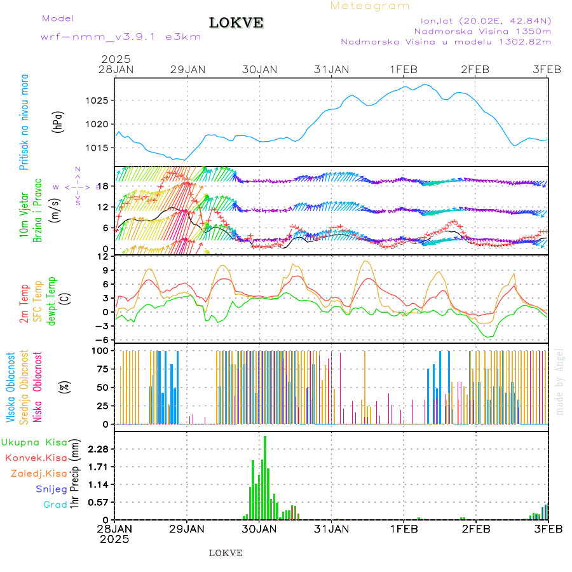Click the 31JAN label on the top axis
This screenshot has height=572, width=572.
click(x=331, y=69)
